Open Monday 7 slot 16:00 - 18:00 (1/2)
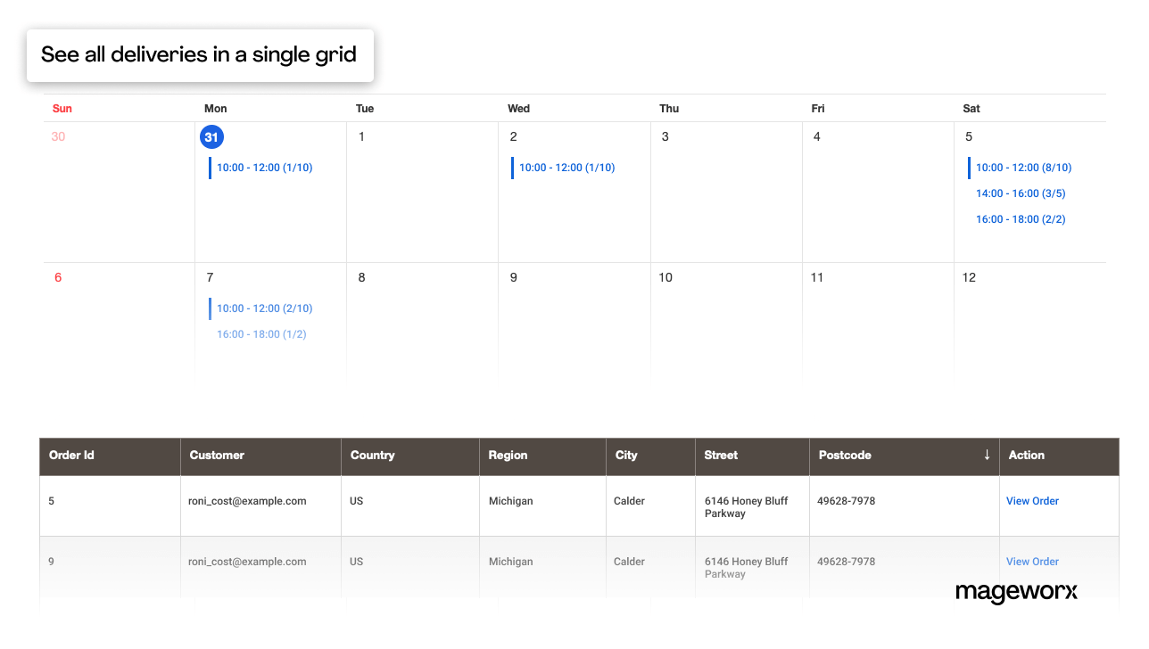Viewport: 1149px width, 649px height. [261, 334]
